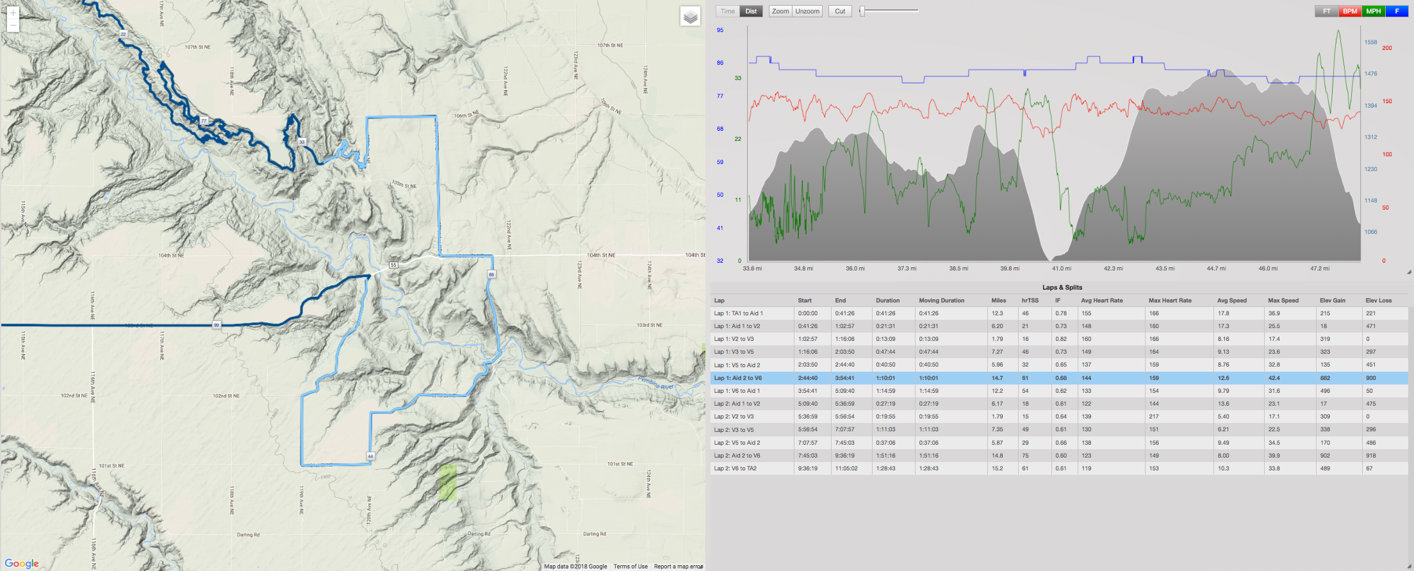Select row Lap 1: V6 to Aid 1
1414x571 pixels.
(x=1059, y=391)
